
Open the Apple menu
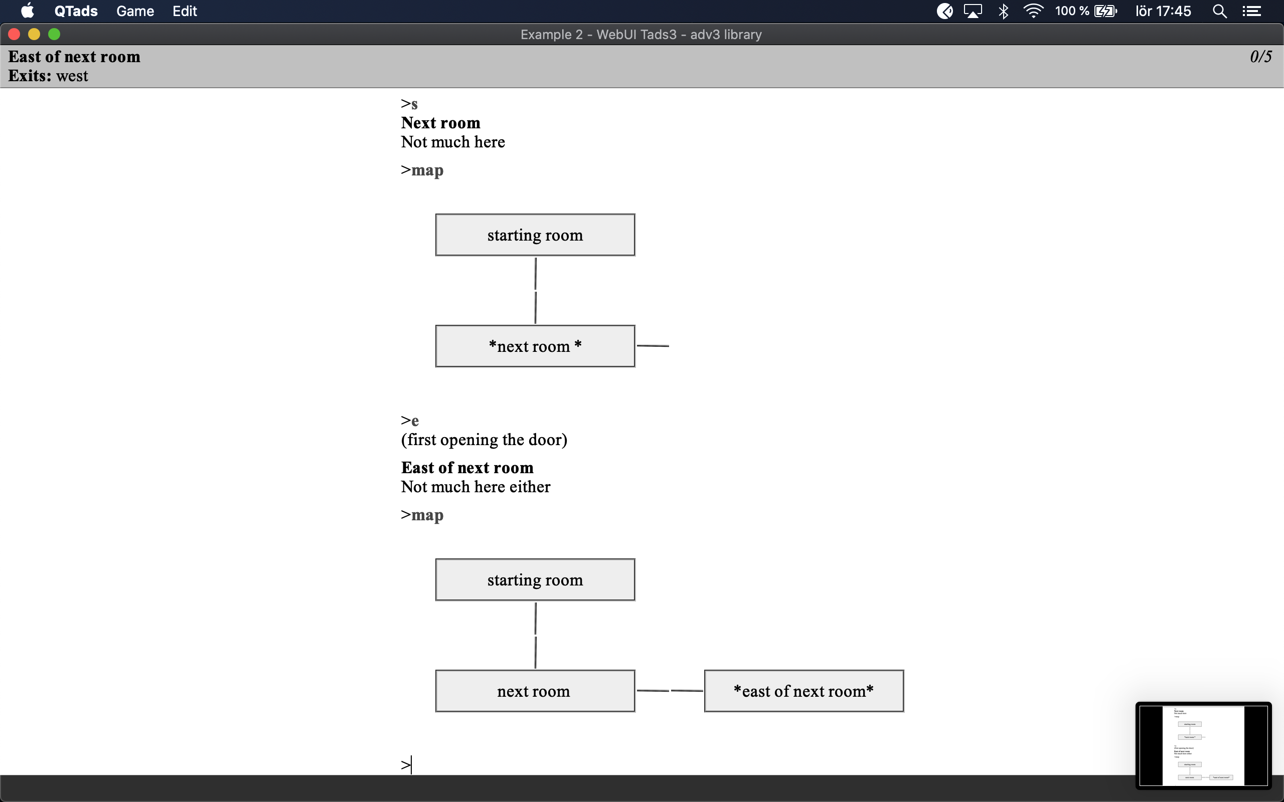[x=27, y=11]
